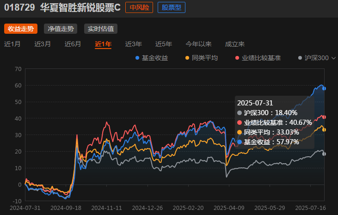
Task: Click x-axis date label 2024-12-26
Action: pyautogui.click(x=147, y=208)
